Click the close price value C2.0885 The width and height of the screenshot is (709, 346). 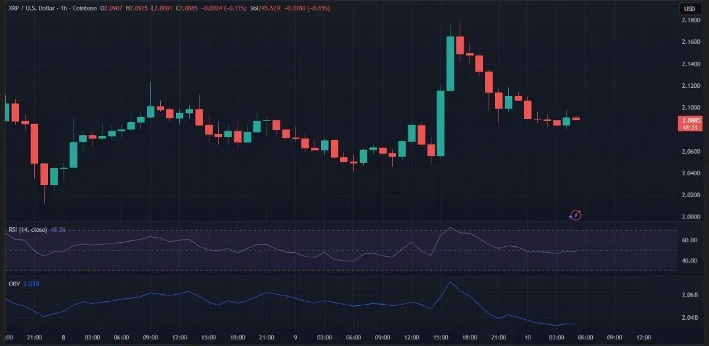tap(186, 8)
